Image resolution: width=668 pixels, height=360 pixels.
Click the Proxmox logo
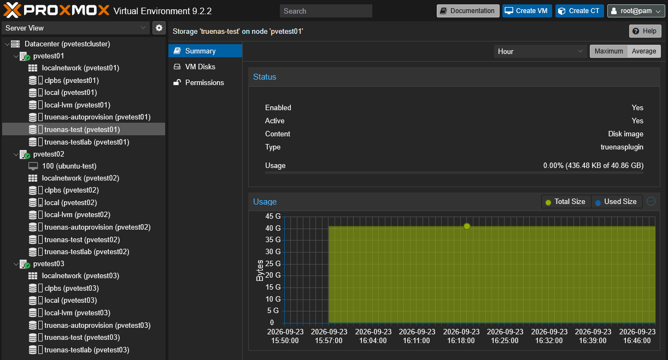(56, 10)
